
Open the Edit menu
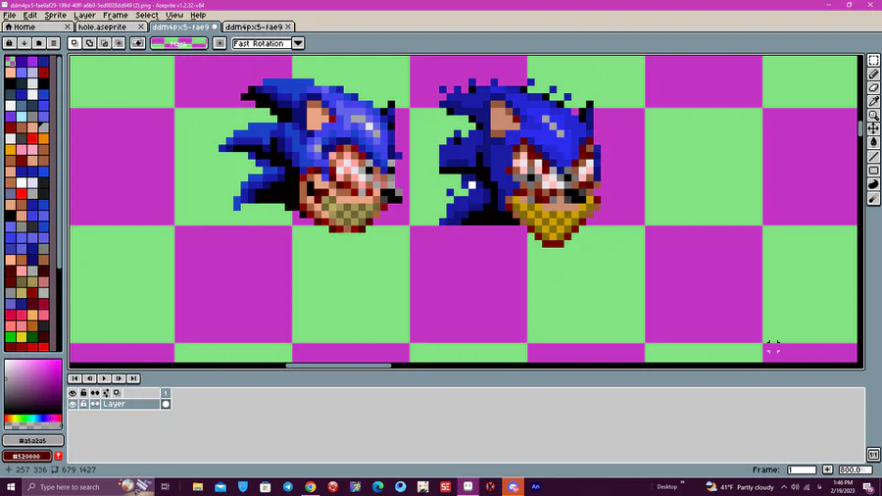(x=29, y=15)
